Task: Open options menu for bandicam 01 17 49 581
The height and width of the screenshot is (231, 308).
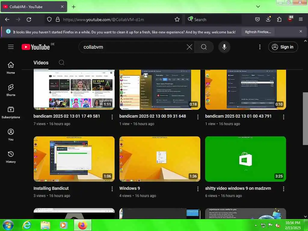Action: coord(112,117)
